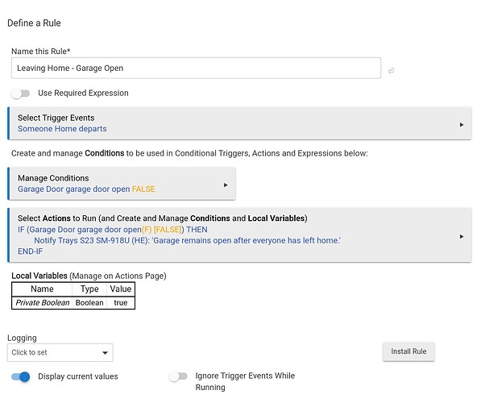Toggle Use Required Expression switch
485x403 pixels.
pyautogui.click(x=21, y=93)
